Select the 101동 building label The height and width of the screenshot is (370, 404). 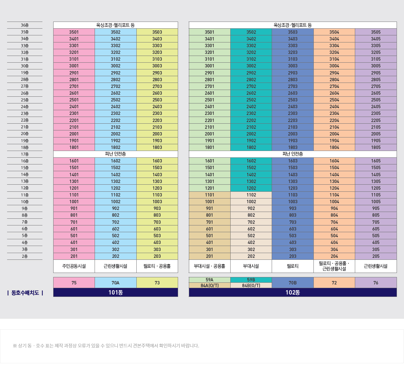115,292
